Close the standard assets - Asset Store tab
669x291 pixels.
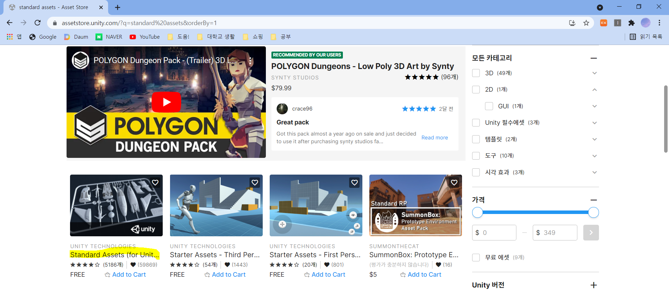(101, 7)
